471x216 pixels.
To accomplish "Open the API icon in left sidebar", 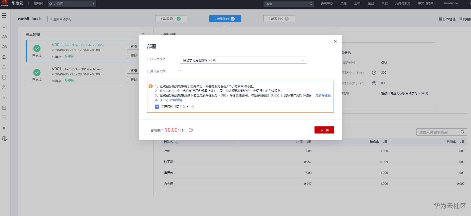I will (4, 118).
